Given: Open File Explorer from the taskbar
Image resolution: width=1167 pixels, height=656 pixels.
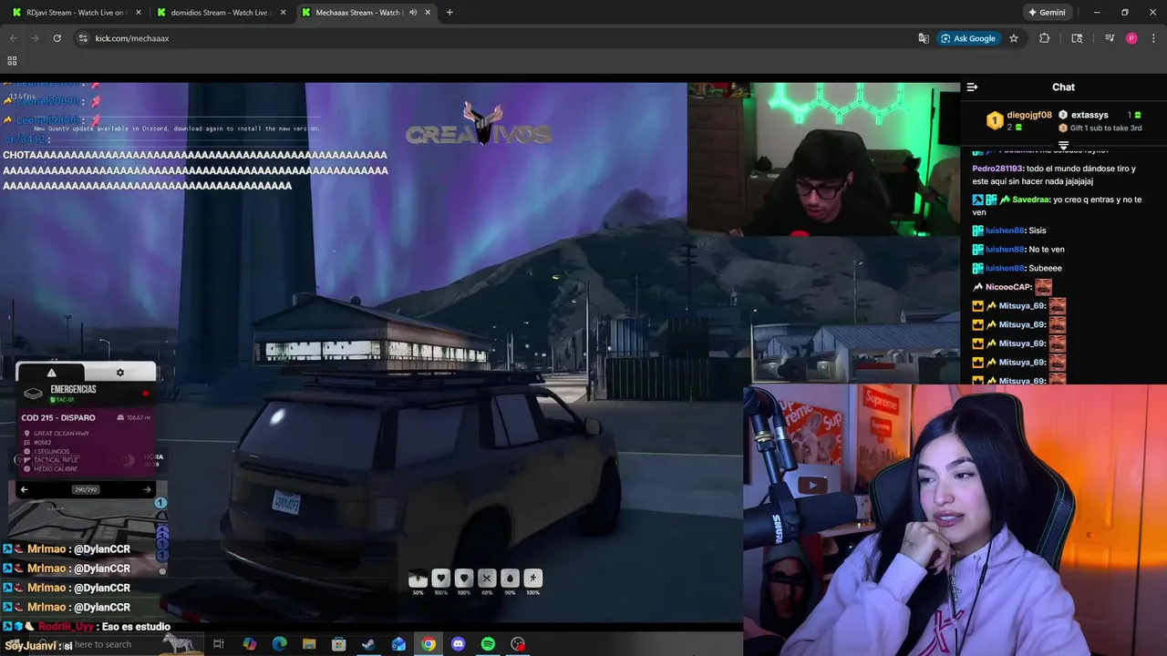Looking at the screenshot, I should click(x=309, y=644).
